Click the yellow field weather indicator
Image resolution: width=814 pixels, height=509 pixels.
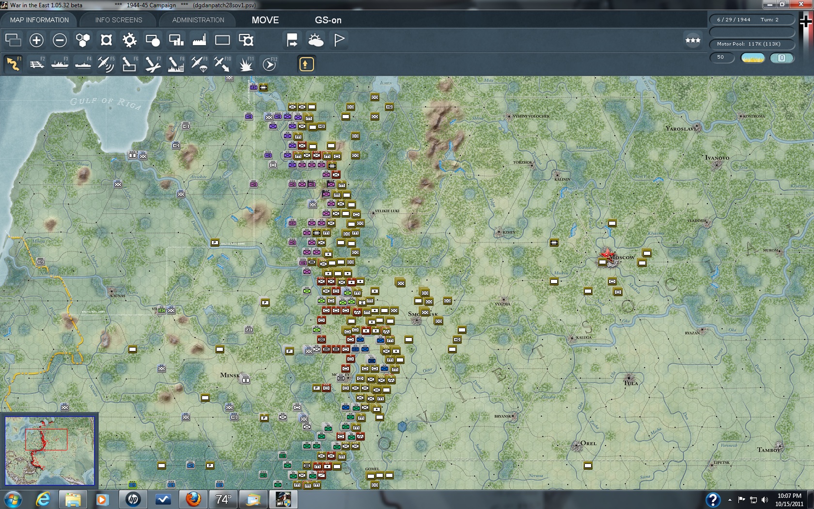752,58
